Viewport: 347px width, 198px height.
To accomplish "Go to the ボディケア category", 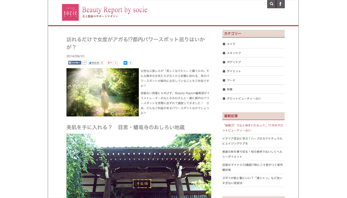I will tap(233, 62).
